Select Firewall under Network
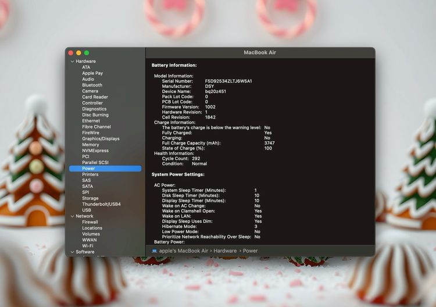Viewport: 436px width, 307px height. (90, 222)
